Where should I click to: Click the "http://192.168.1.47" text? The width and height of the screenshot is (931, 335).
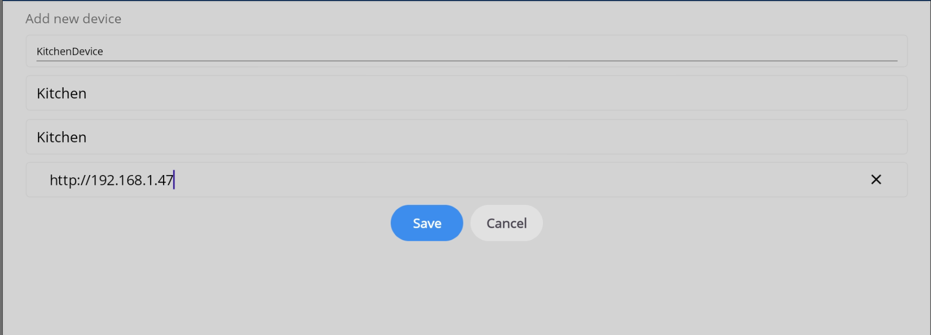click(111, 180)
